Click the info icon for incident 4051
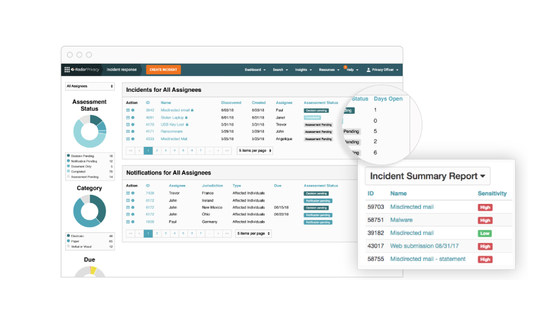Viewport: 558px width, 319px height. [133, 118]
